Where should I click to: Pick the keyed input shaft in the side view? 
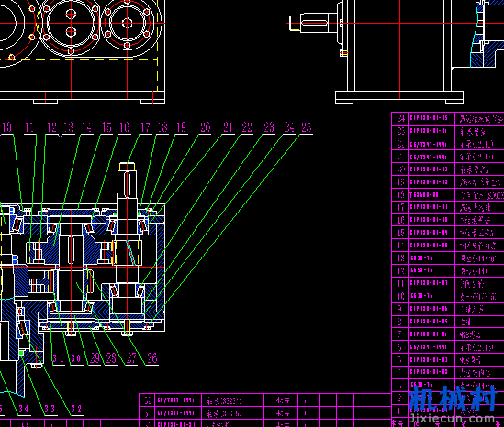[x=313, y=23]
